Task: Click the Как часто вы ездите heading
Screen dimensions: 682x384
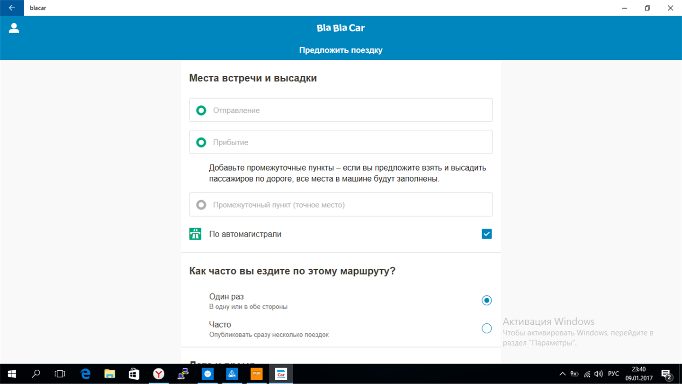Action: click(x=292, y=271)
